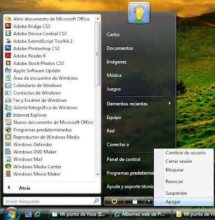The image size is (215, 220).
Task: Click programs list scroll down arrow
Action: click(98, 174)
